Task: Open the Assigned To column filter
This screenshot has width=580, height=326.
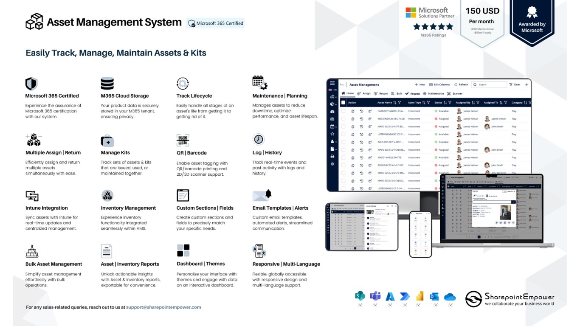Action: pyautogui.click(x=506, y=103)
